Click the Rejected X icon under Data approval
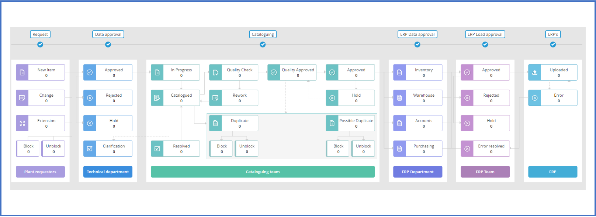Image resolution: width=596 pixels, height=217 pixels. click(x=90, y=98)
